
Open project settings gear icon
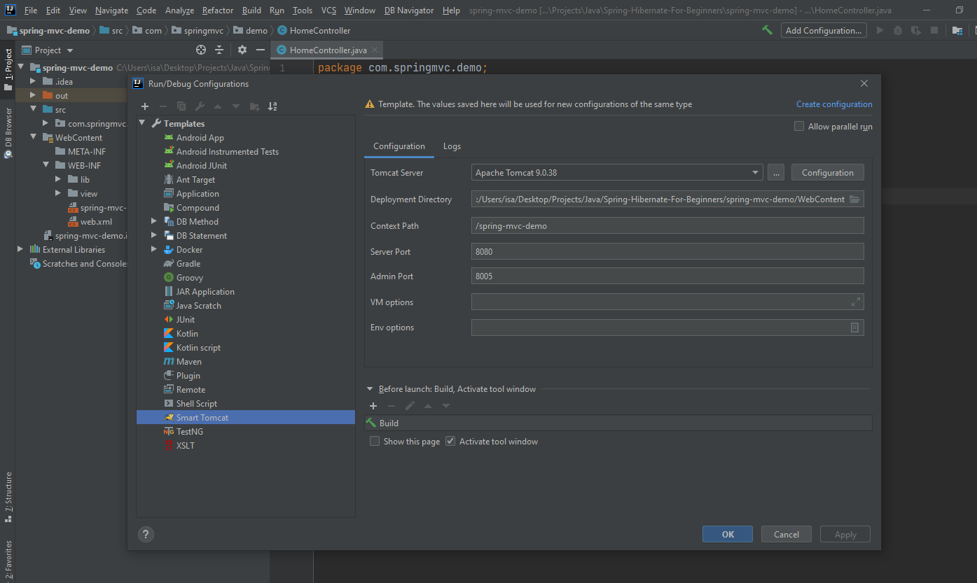[242, 50]
